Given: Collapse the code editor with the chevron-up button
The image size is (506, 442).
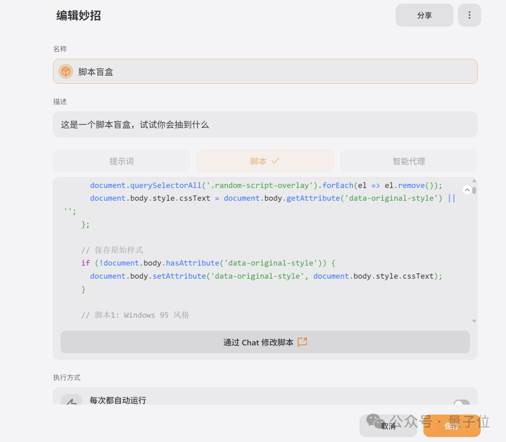Looking at the screenshot, I should click(x=467, y=190).
